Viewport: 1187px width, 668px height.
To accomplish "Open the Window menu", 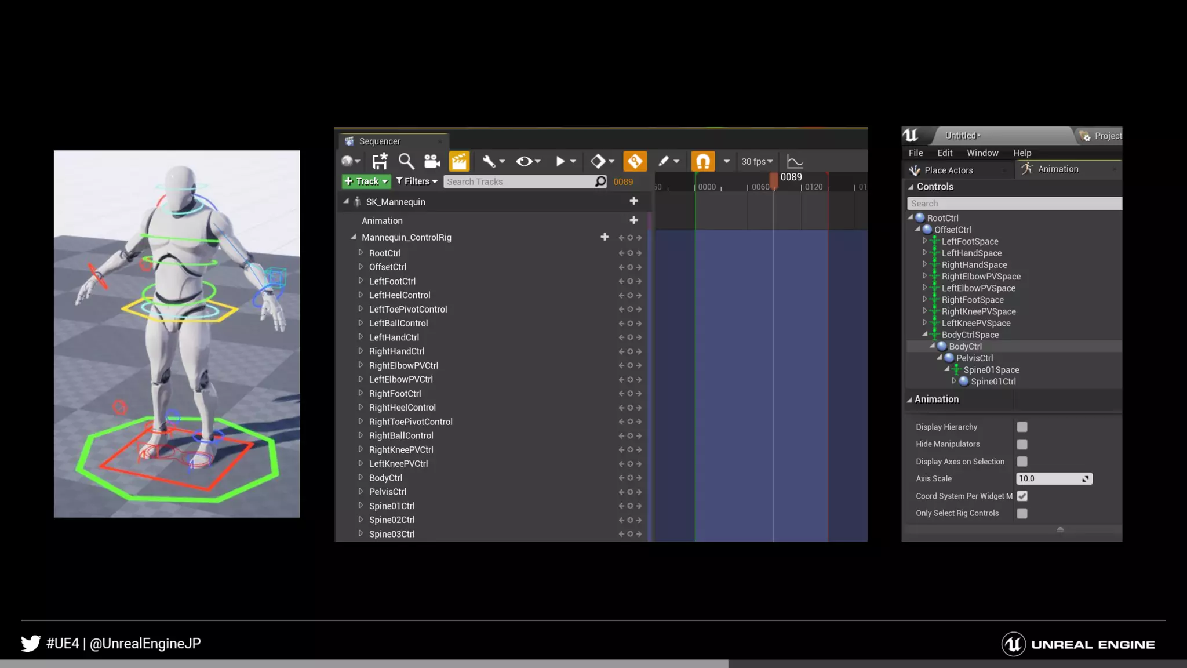I will 982,153.
